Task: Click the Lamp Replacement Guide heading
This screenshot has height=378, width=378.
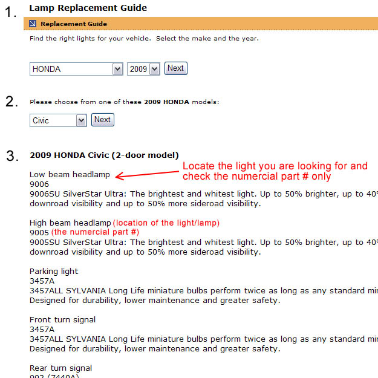Action: coord(88,8)
